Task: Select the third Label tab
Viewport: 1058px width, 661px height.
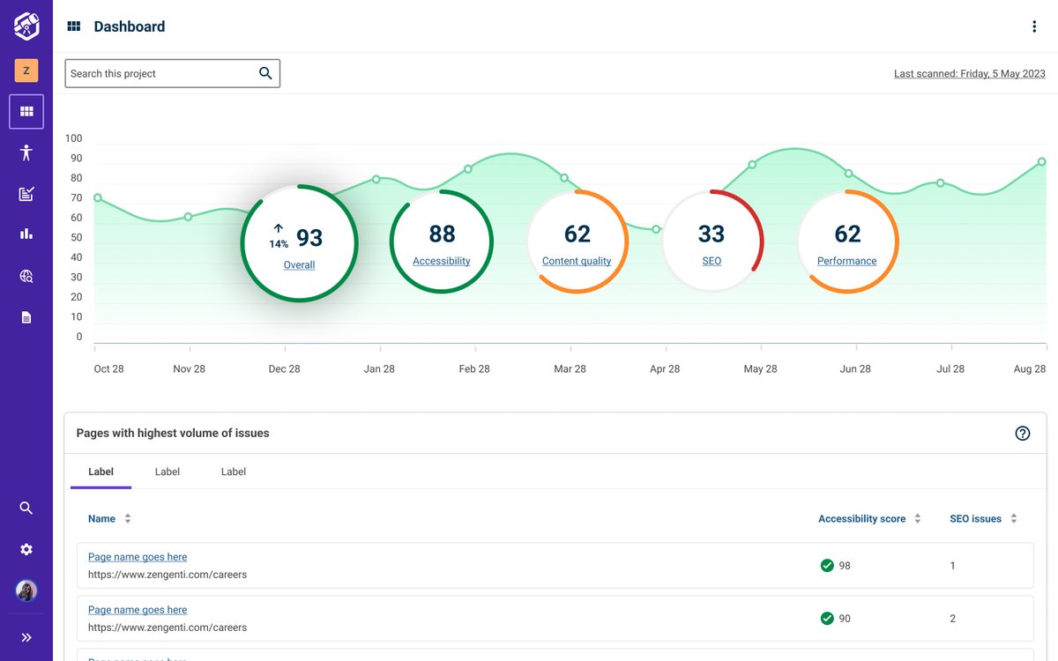Action: (234, 472)
